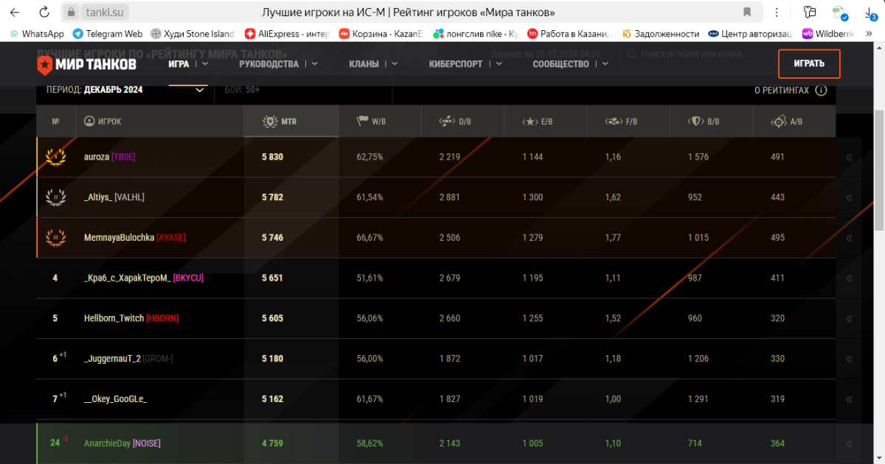Open player MemnayaBulochka profile link
This screenshot has width=885, height=464.
tap(119, 237)
